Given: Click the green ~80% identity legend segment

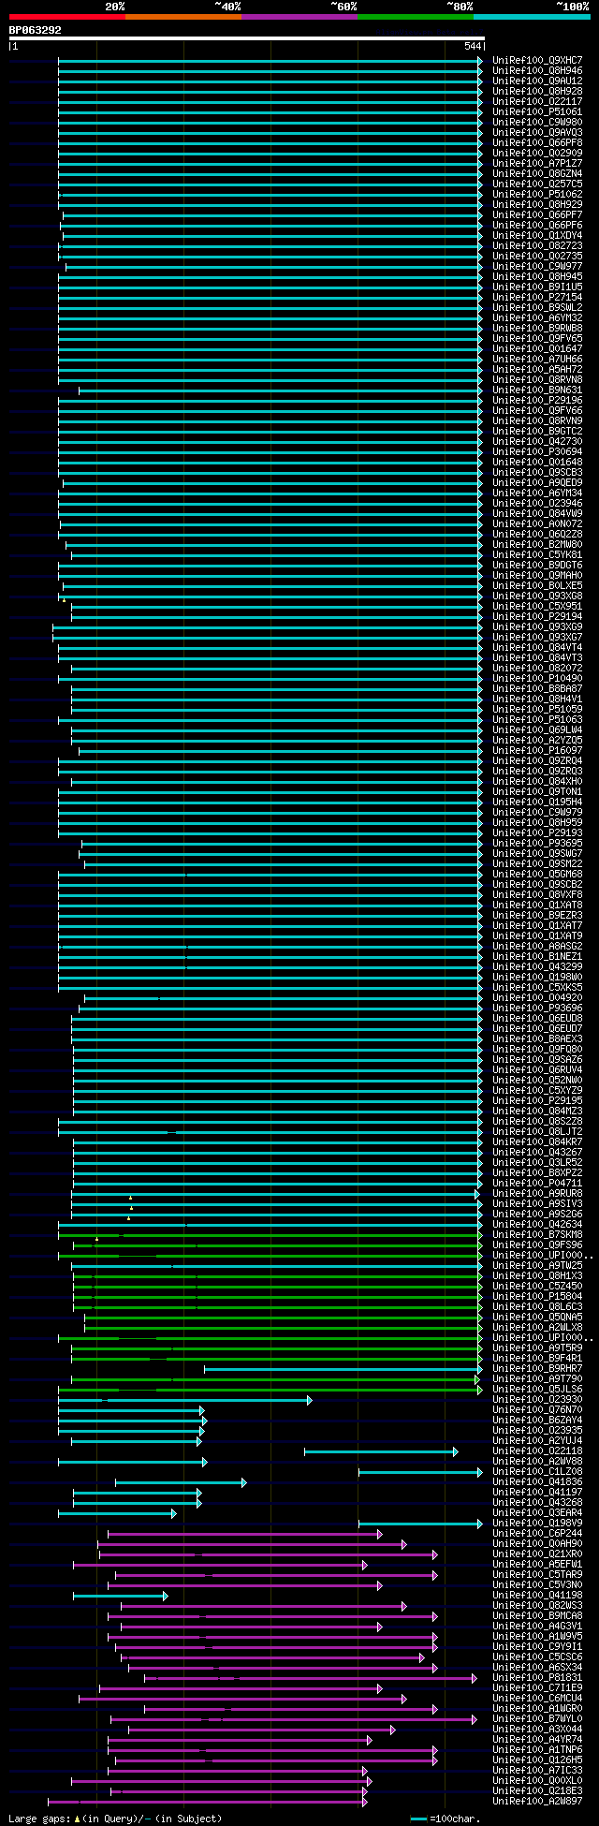Looking at the screenshot, I should click(416, 17).
